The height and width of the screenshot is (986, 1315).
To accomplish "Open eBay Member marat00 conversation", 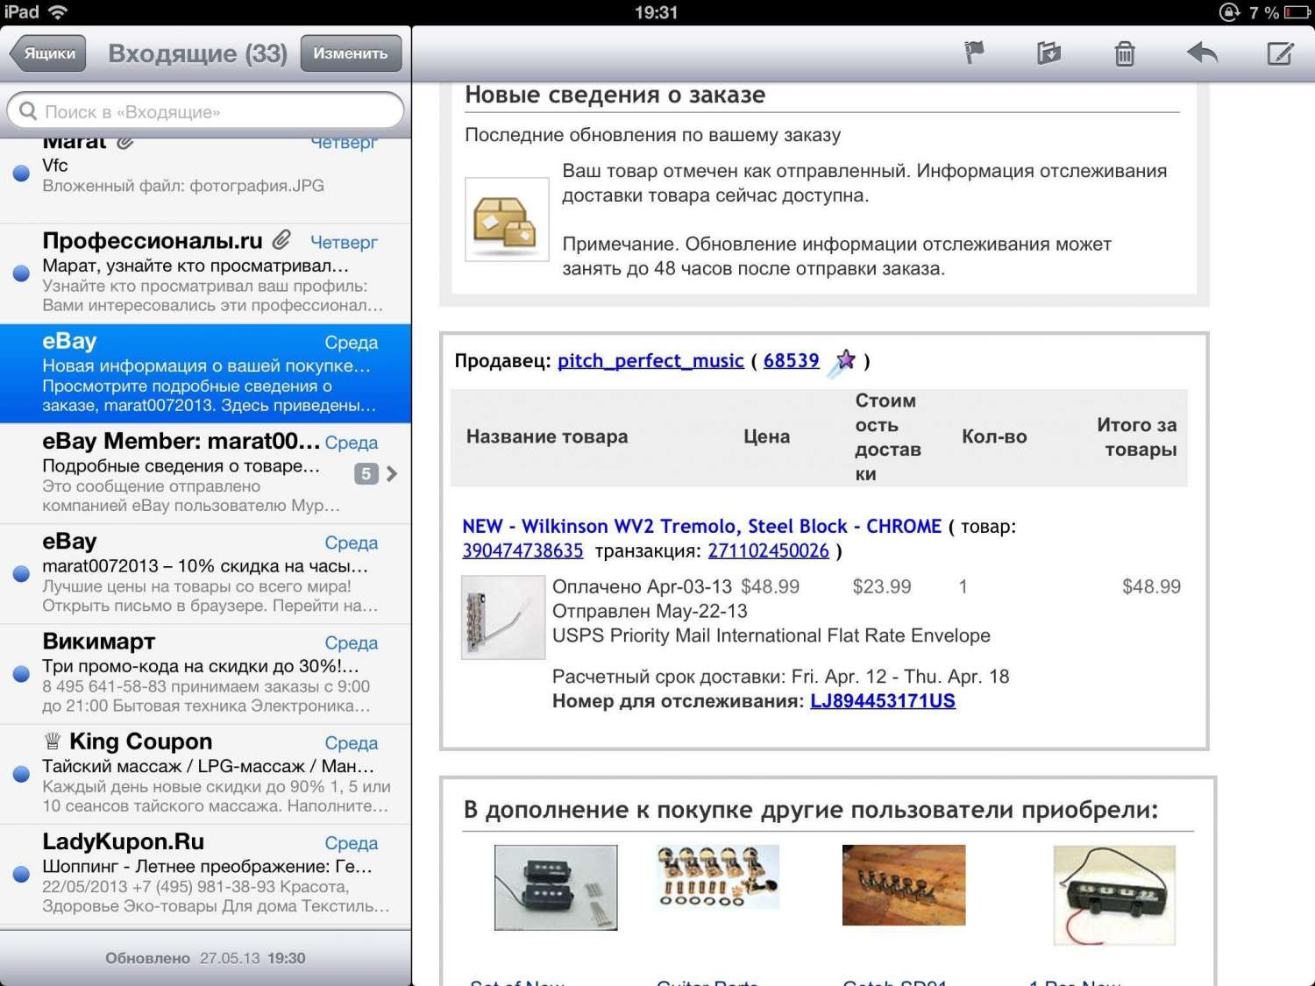I will (205, 473).
